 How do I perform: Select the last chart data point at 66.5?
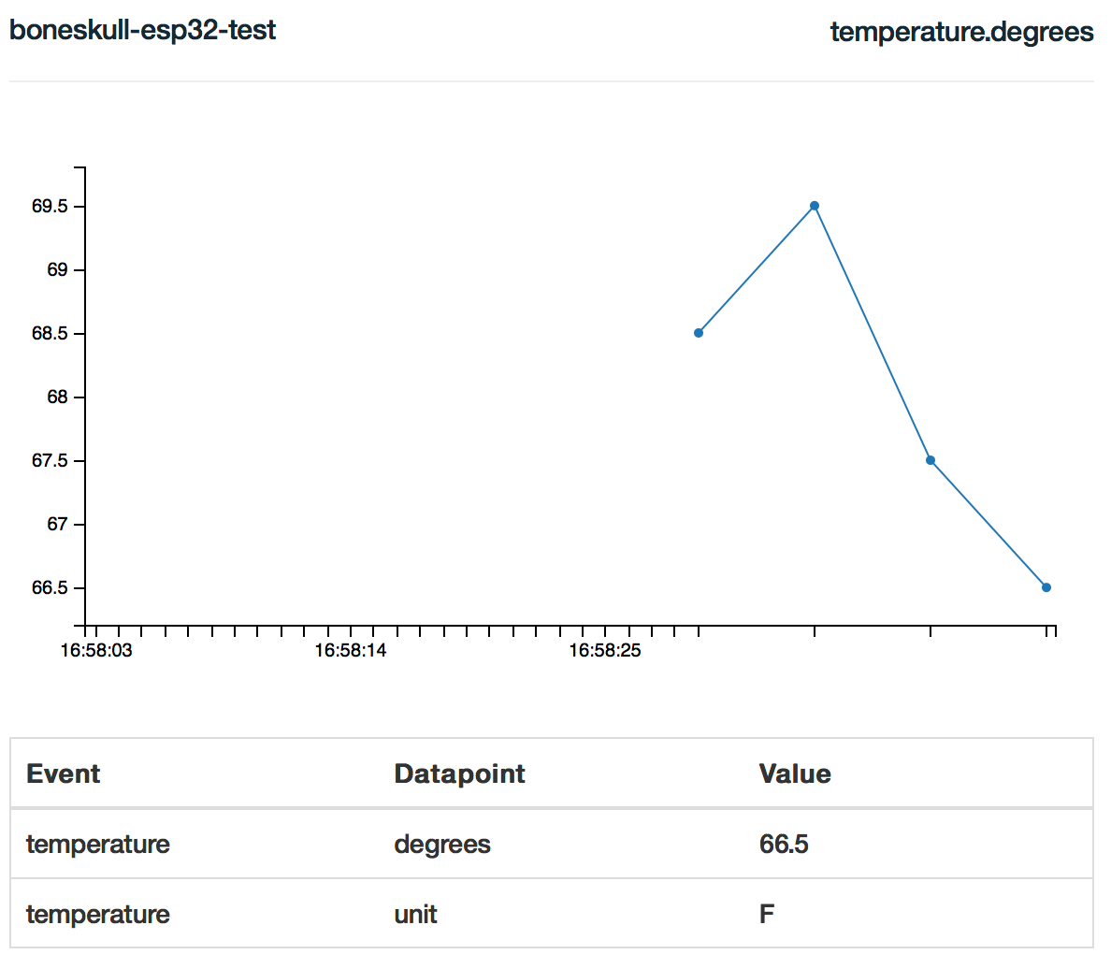pyautogui.click(x=1046, y=587)
